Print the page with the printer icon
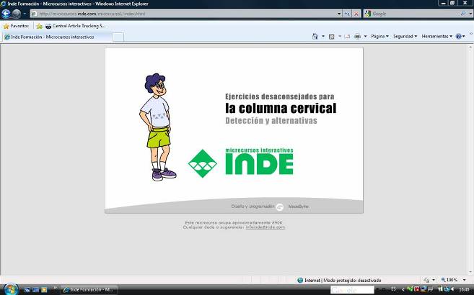The image size is (474, 295). click(357, 36)
